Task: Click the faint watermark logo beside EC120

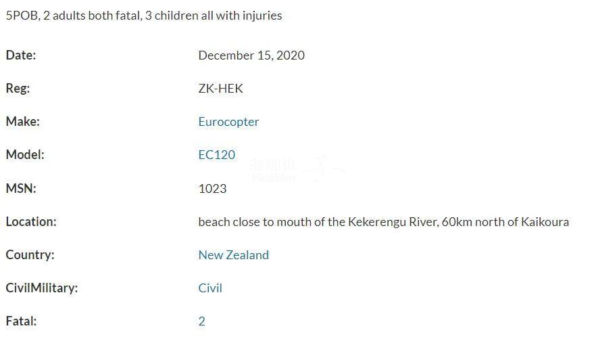Action: (297, 169)
